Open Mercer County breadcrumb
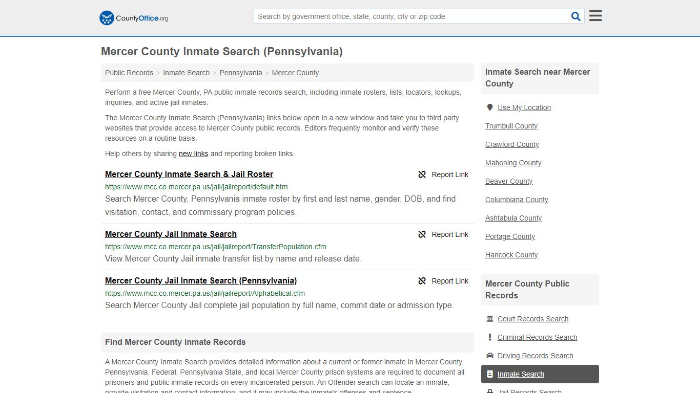 coord(295,73)
